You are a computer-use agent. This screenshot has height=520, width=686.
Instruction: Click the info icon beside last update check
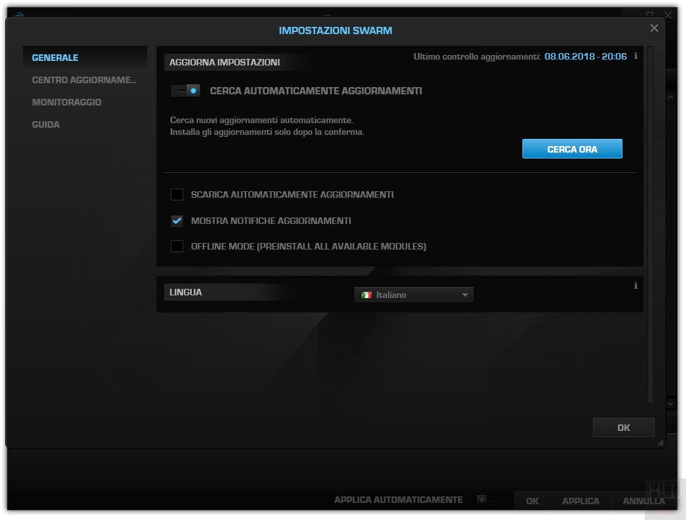(636, 56)
